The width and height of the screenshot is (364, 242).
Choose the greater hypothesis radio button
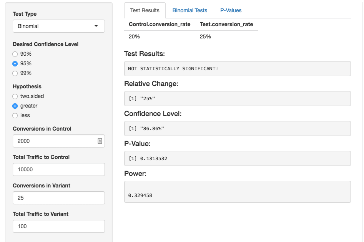(x=15, y=106)
